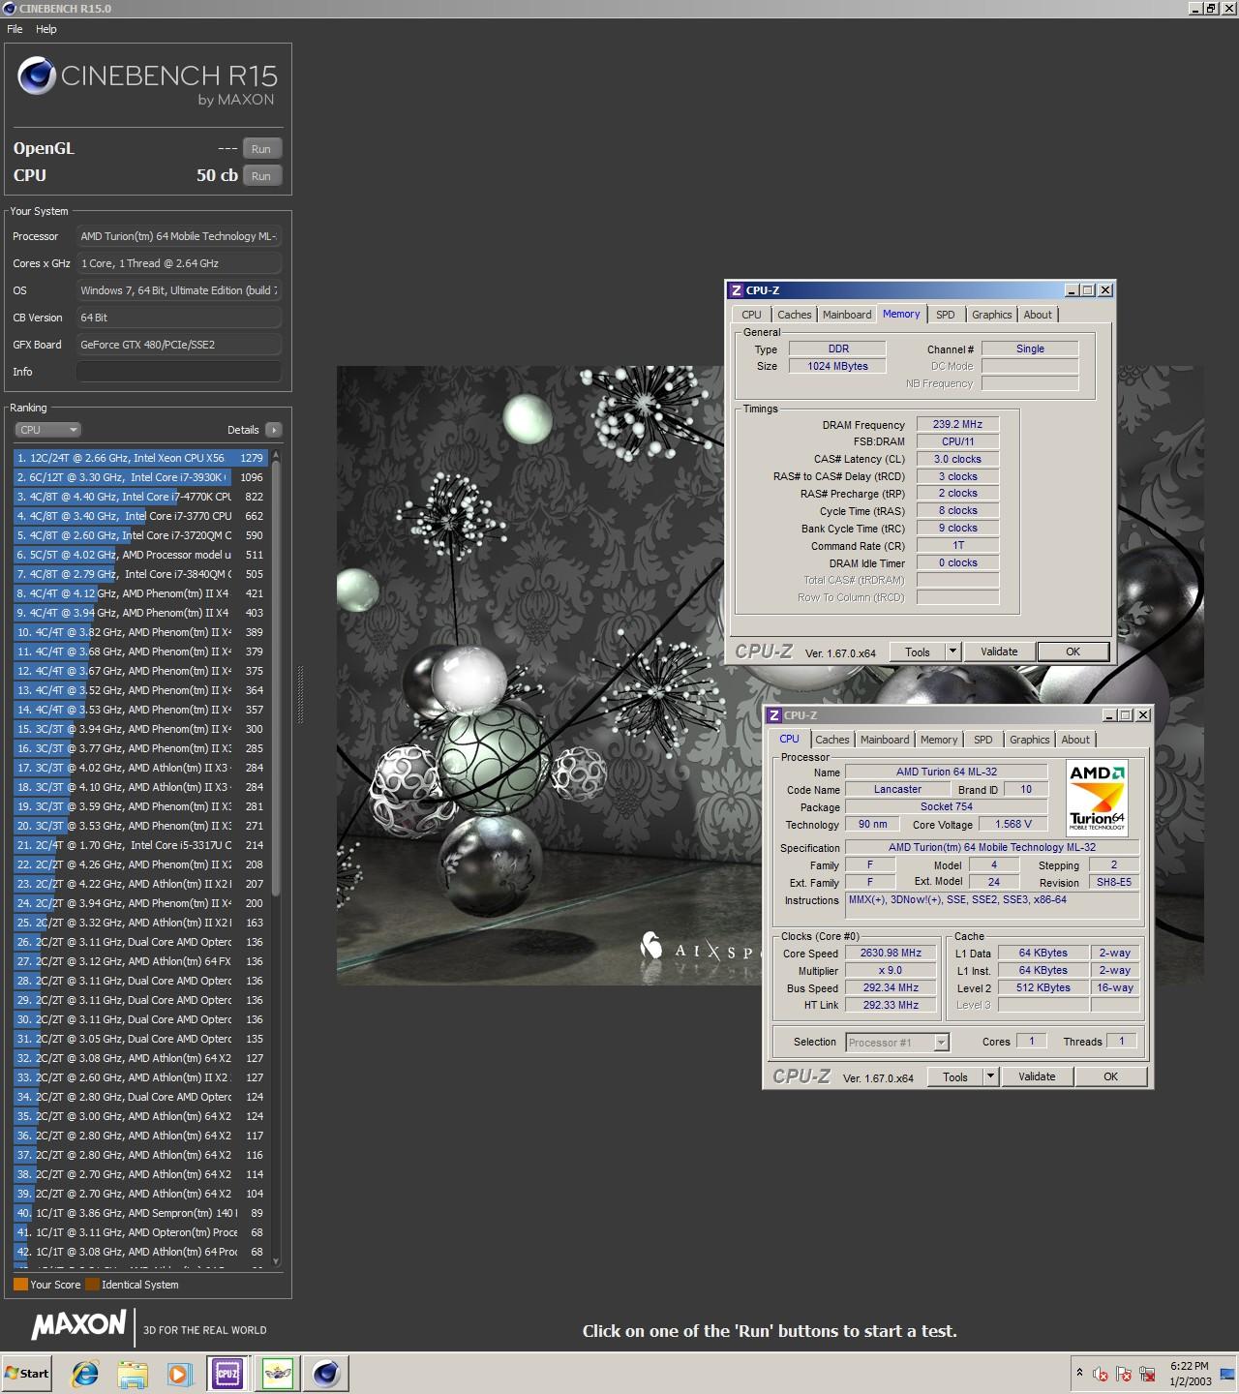The height and width of the screenshot is (1394, 1239).
Task: Click the MAXON logo at bottom left
Action: pos(79,1325)
